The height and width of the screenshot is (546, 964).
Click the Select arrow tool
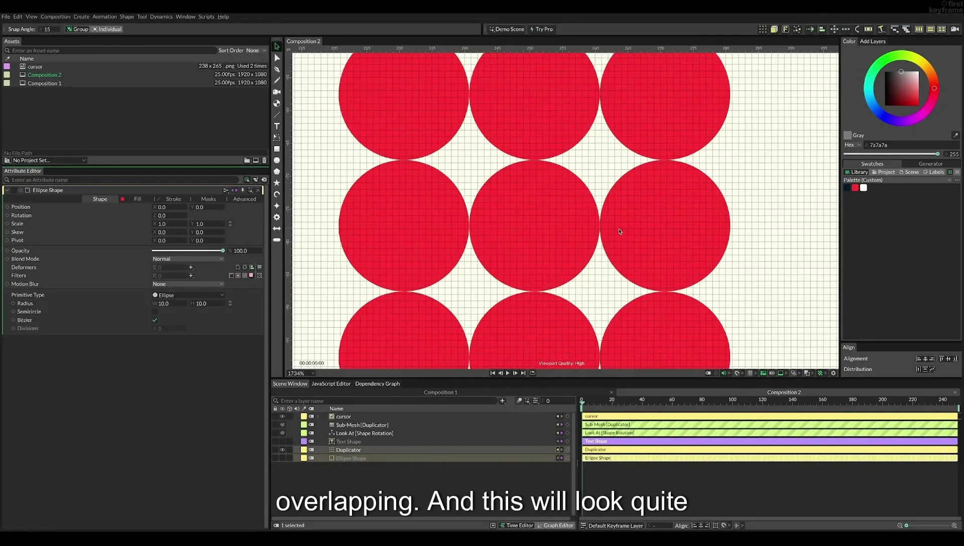coord(277,47)
